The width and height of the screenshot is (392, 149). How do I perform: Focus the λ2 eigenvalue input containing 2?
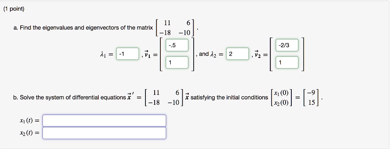[237, 54]
